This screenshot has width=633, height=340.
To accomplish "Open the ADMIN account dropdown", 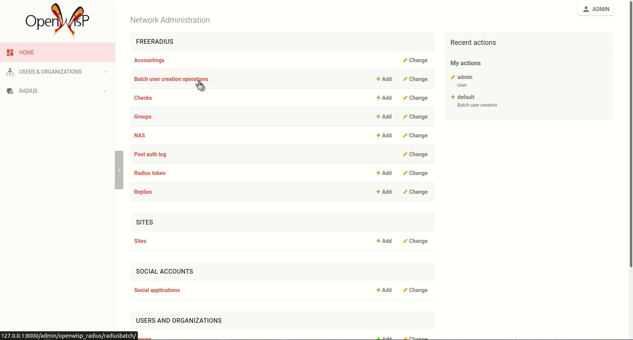I will (596, 9).
